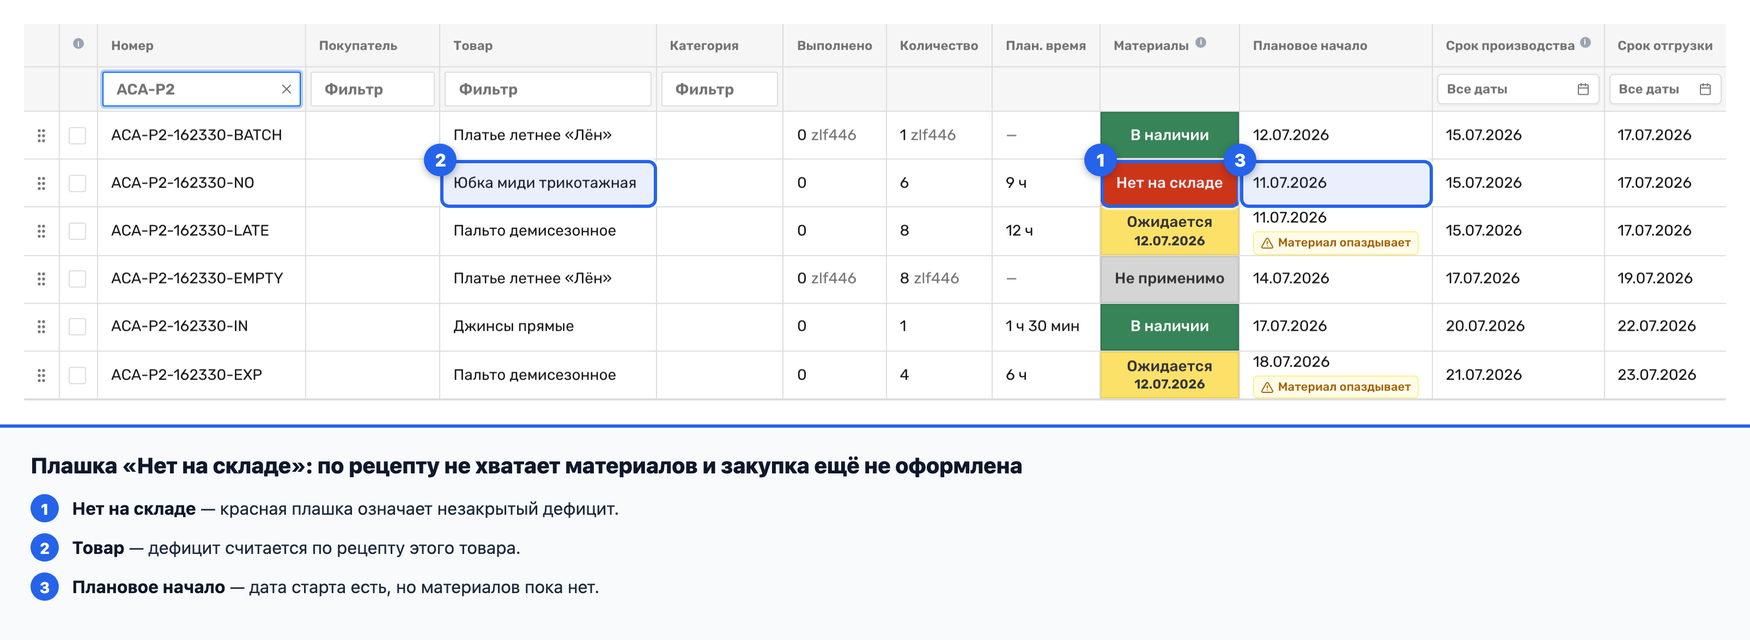Screen dimensions: 1750x641
Task: Clear the ACA-P2 number filter
Action: click(286, 89)
